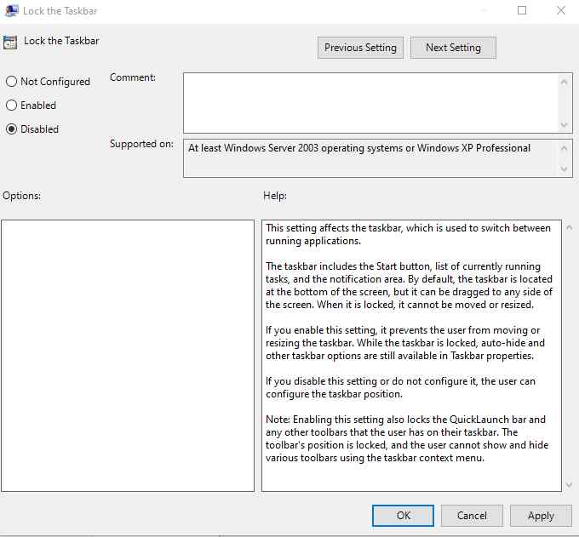Image resolution: width=579 pixels, height=537 pixels.
Task: Click 'The taskbar includes the Start button' paragraph
Action: point(410,285)
